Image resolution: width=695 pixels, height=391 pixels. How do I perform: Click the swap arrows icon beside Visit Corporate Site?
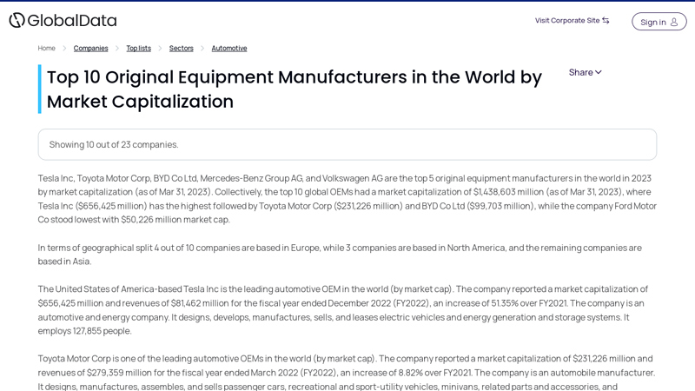click(606, 20)
